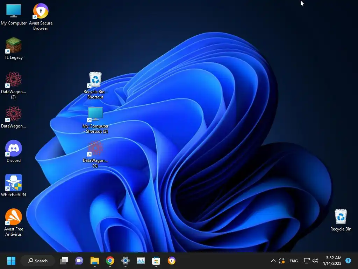Open Microsoft Store from the taskbar
This screenshot has width=358, height=269.
pos(156,261)
